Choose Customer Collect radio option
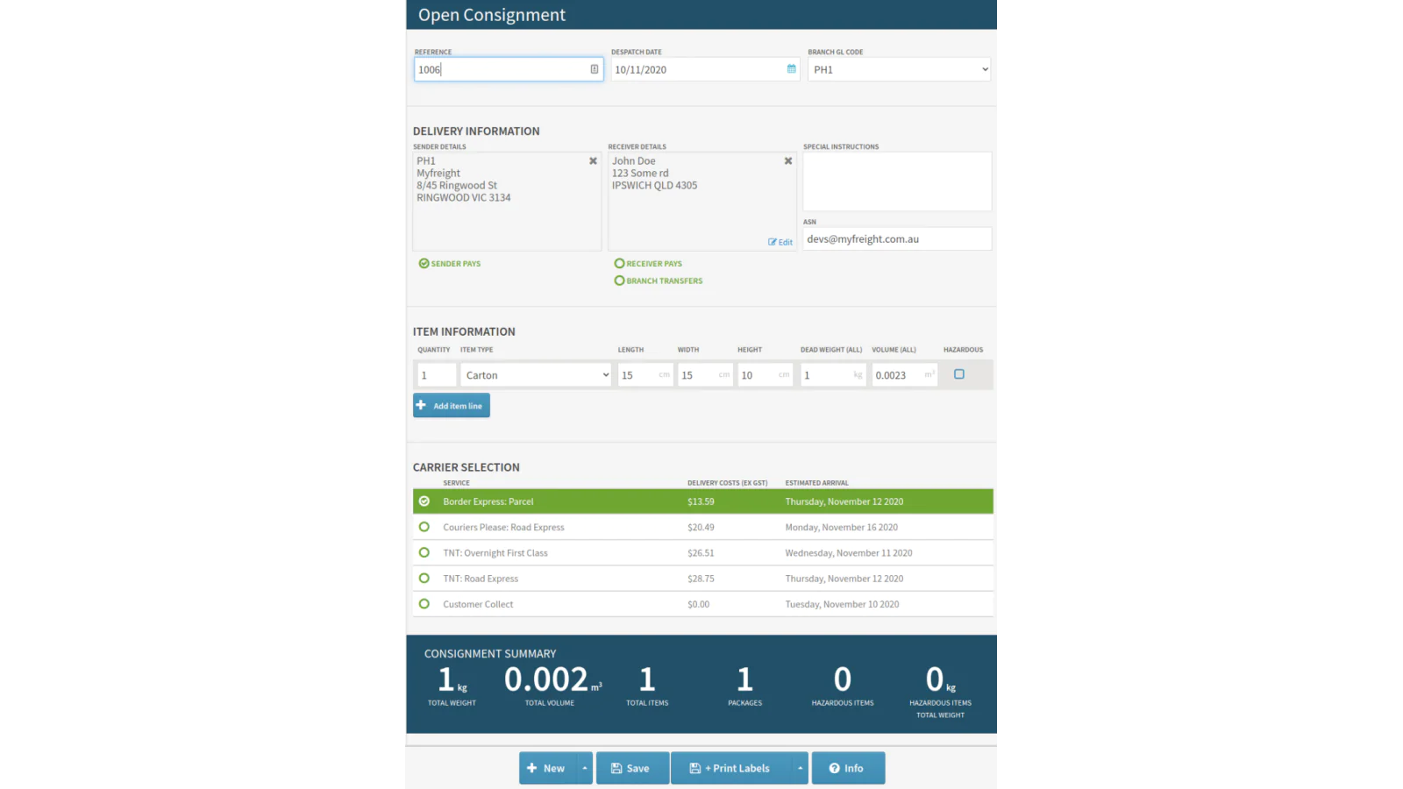Image resolution: width=1403 pixels, height=789 pixels. click(x=424, y=604)
